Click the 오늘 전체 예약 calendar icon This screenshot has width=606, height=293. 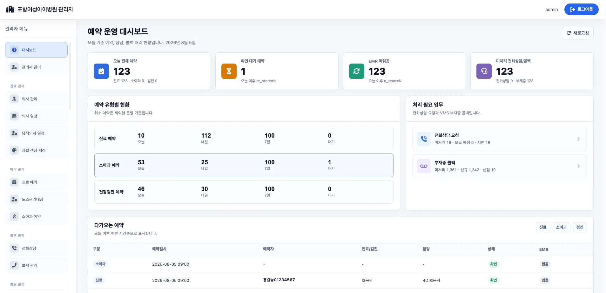[101, 71]
